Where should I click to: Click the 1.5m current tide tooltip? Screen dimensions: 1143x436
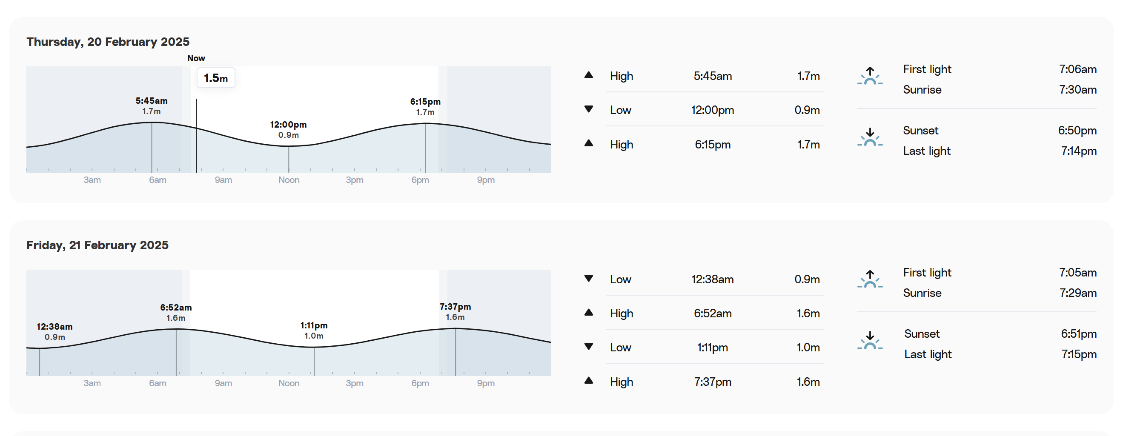pyautogui.click(x=216, y=78)
